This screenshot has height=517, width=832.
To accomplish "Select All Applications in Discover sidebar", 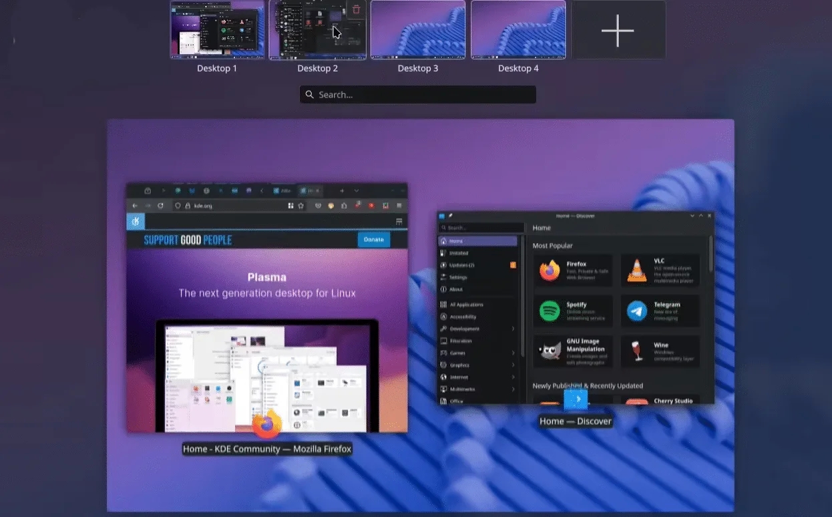I will pyautogui.click(x=477, y=305).
